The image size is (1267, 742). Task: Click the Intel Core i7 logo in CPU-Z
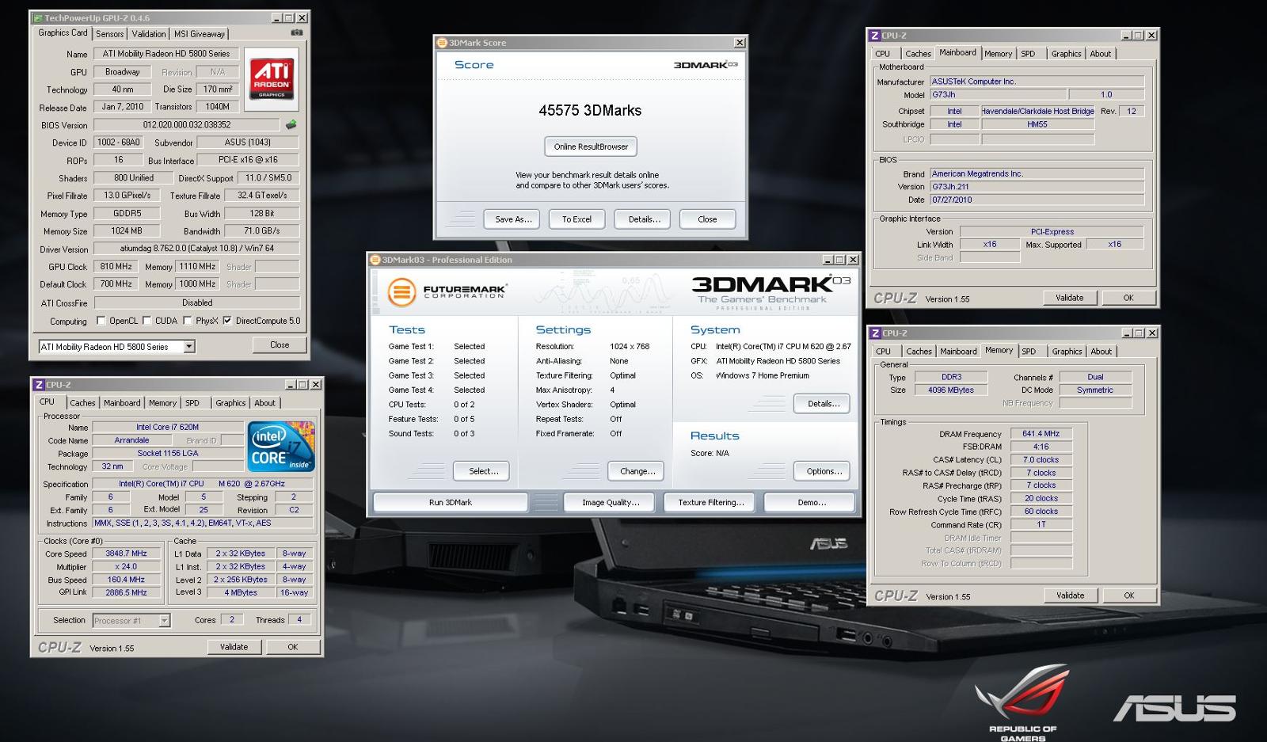coord(282,446)
